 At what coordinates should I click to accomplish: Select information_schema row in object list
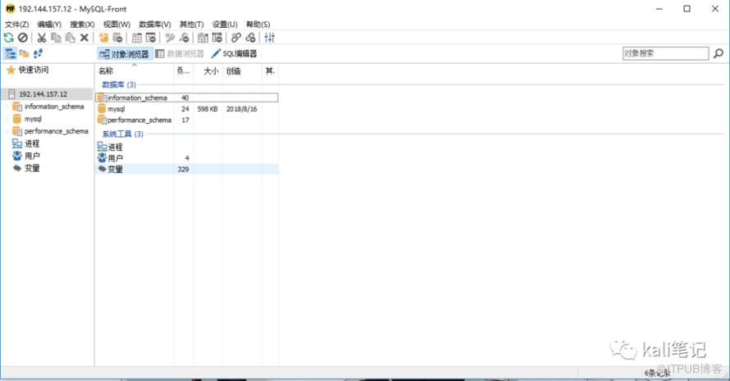(x=187, y=98)
